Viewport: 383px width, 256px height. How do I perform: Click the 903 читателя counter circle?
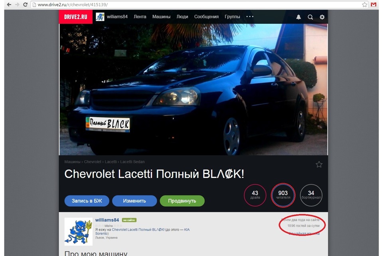[x=283, y=195]
